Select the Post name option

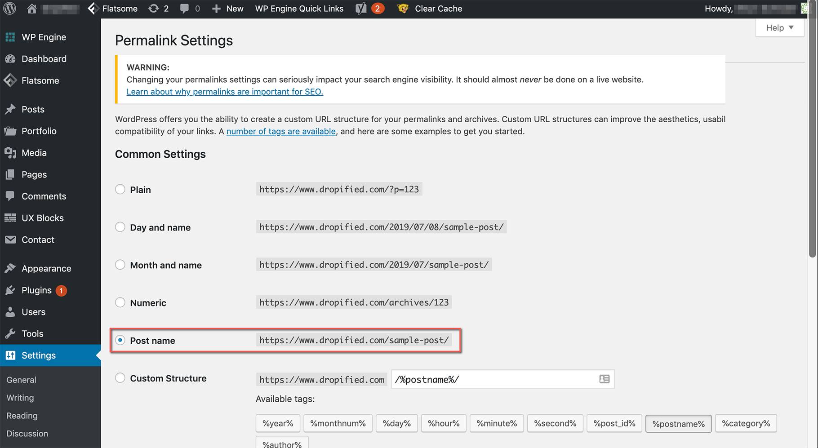(120, 340)
